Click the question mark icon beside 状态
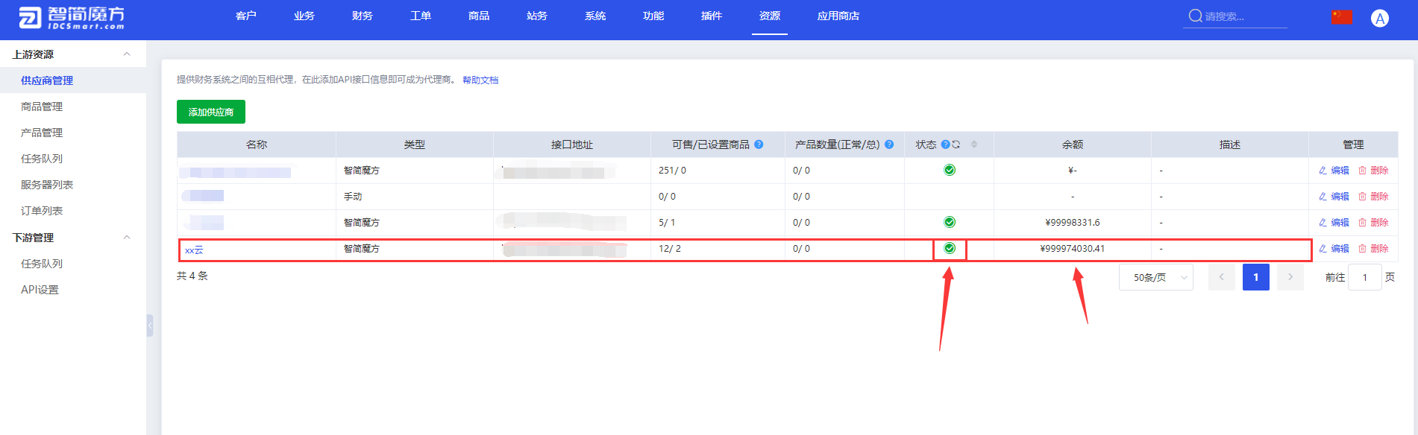Image resolution: width=1418 pixels, height=435 pixels. [945, 145]
